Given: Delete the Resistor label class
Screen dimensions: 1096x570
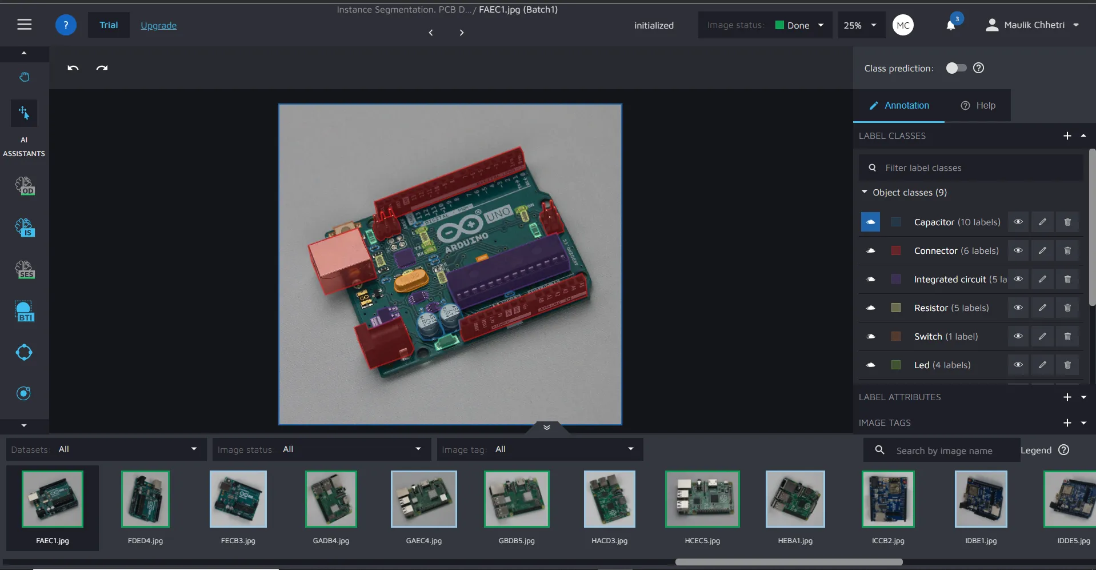Looking at the screenshot, I should tap(1067, 308).
